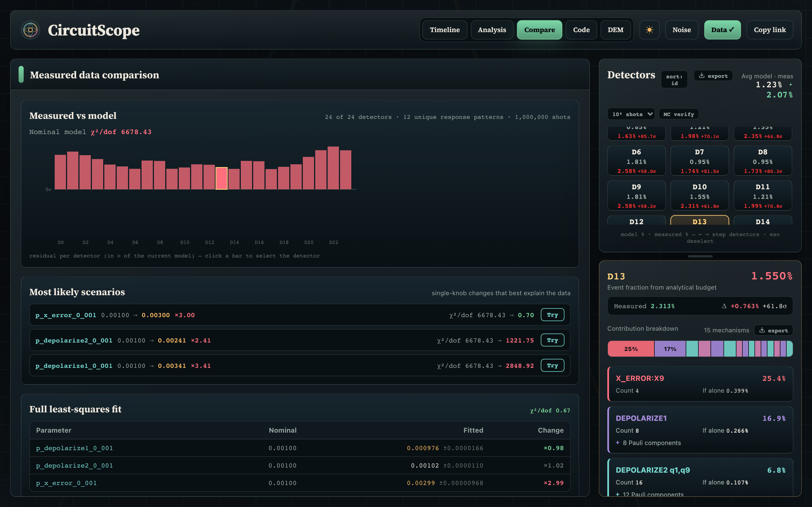Click the purple 17% contribution segment
Image resolution: width=812 pixels, height=507 pixels.
pyautogui.click(x=670, y=349)
